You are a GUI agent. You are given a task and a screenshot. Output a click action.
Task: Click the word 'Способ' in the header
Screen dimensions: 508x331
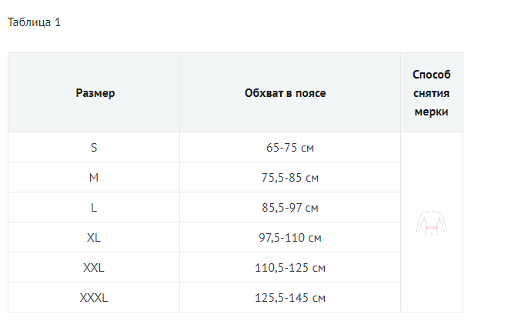[x=432, y=75]
